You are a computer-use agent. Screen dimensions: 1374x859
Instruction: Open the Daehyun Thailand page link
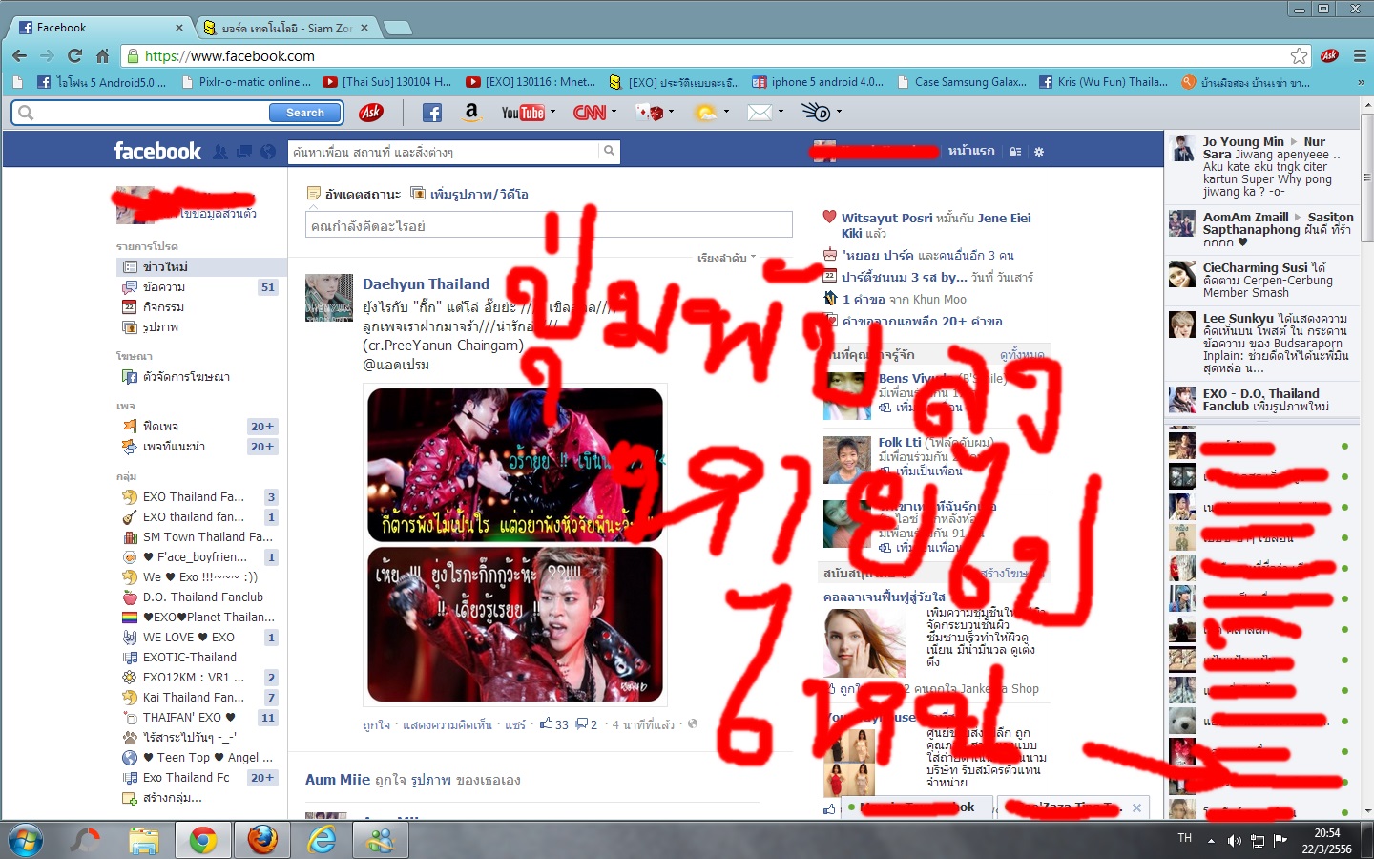[426, 284]
